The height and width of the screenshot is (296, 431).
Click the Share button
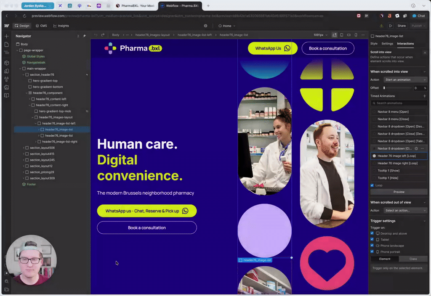pos(402,26)
